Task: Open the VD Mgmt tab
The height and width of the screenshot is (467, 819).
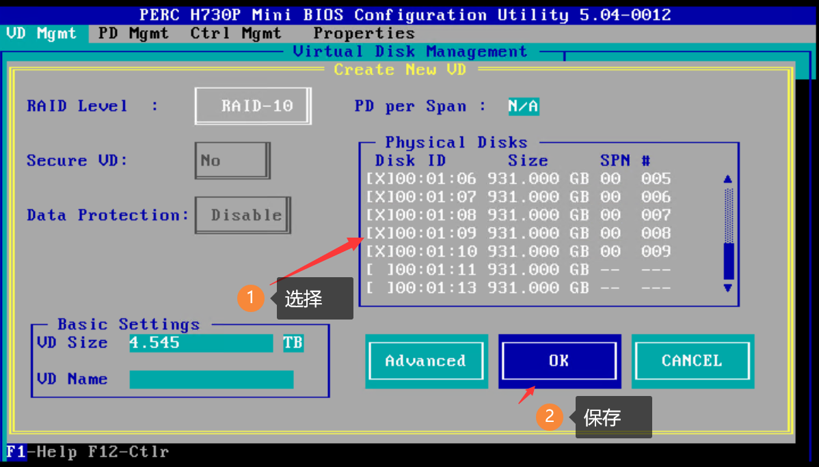Action: click(42, 33)
